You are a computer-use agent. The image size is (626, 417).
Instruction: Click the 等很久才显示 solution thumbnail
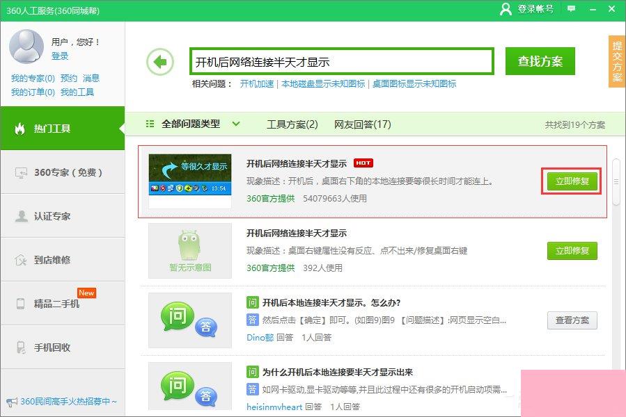click(x=190, y=181)
